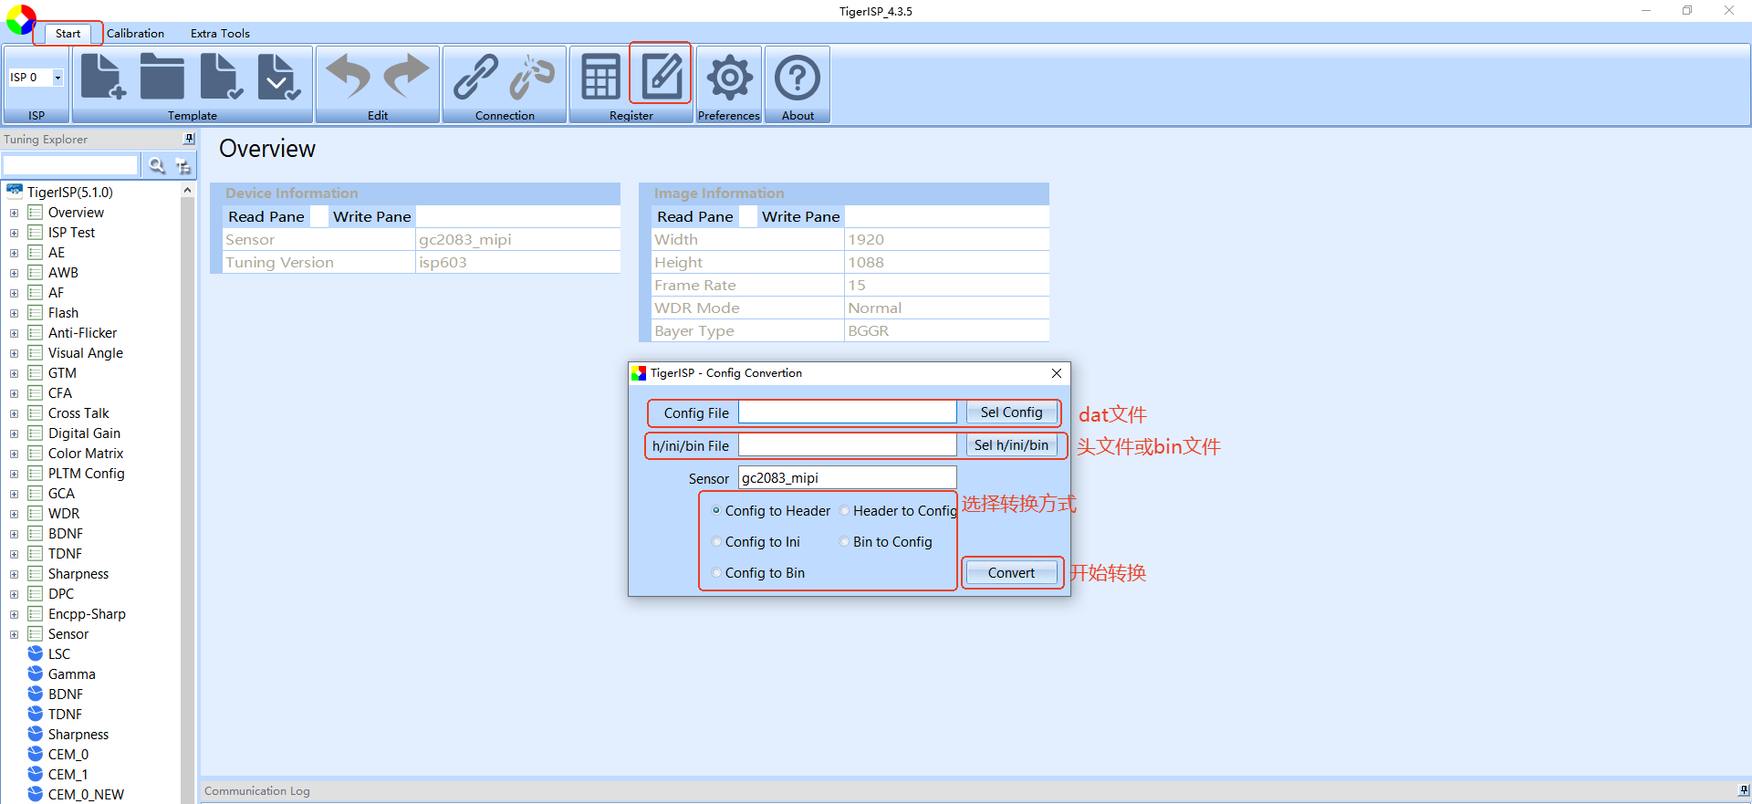Expand the Sharpness tree node

(14, 574)
